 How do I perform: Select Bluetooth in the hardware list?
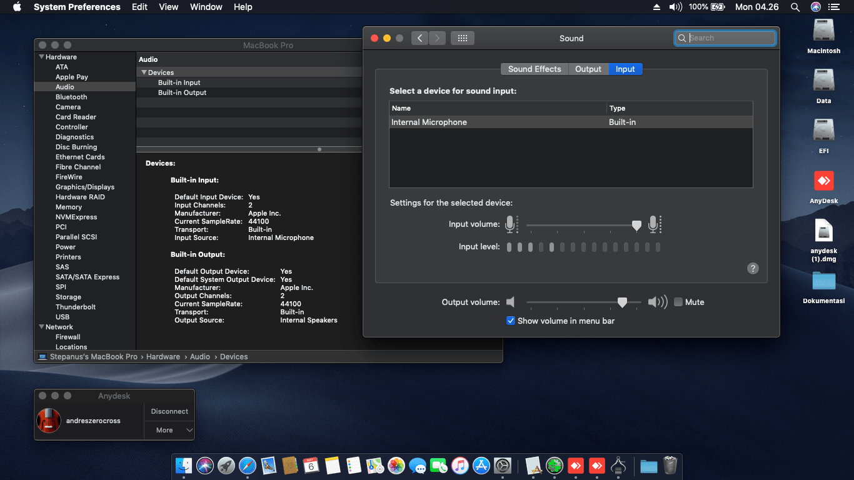point(71,97)
